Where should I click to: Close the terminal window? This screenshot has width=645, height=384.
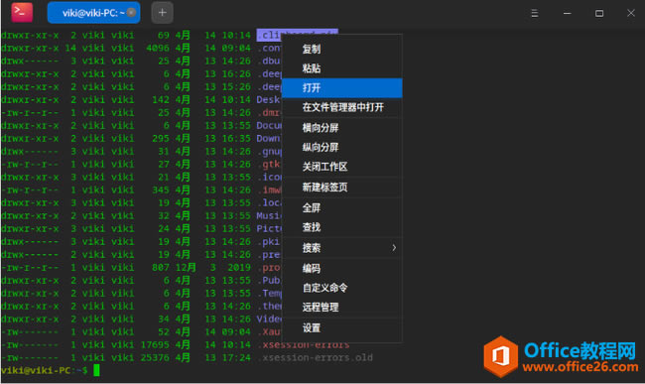630,13
